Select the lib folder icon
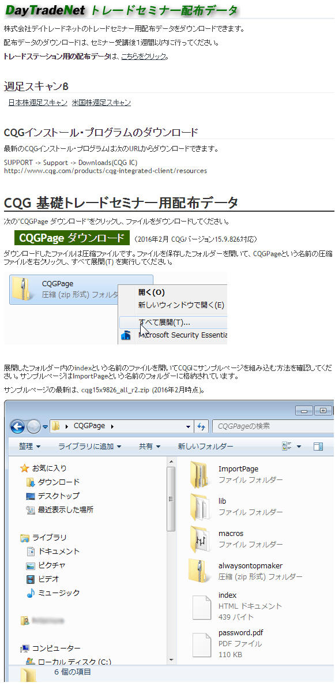This screenshot has height=686, width=335. [x=201, y=507]
